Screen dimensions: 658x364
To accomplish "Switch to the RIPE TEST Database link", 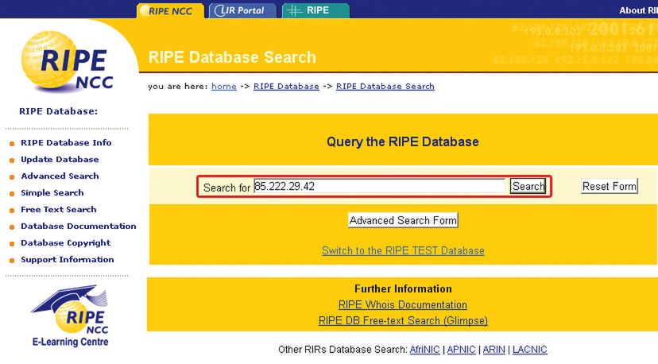I will (x=403, y=250).
